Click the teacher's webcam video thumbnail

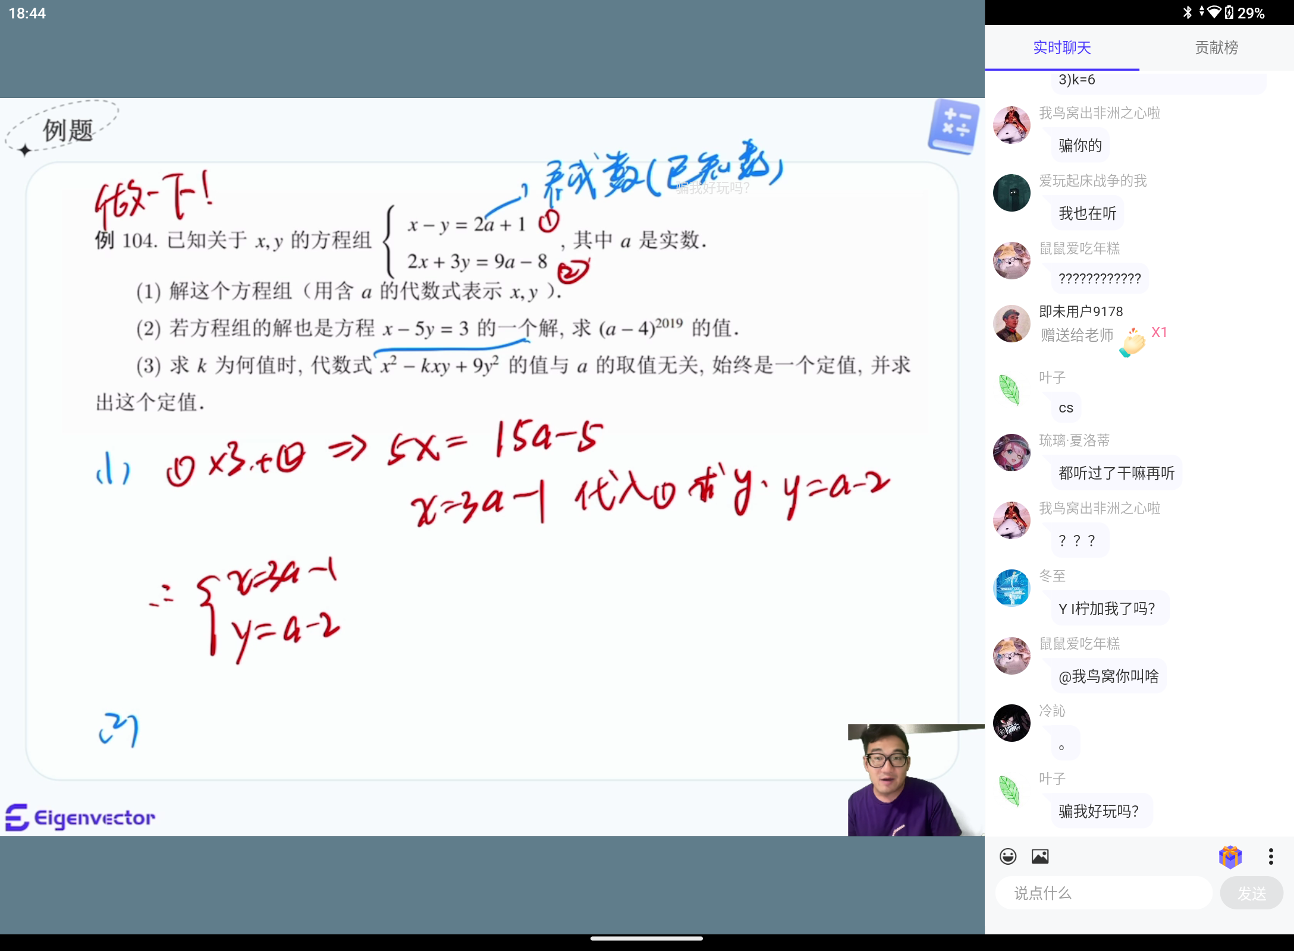point(916,780)
